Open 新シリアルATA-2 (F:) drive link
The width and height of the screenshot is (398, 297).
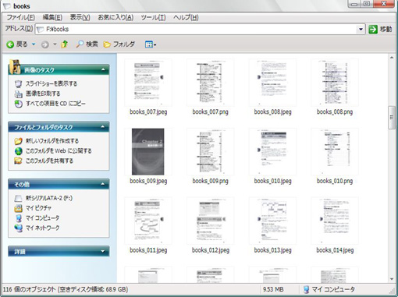click(49, 198)
